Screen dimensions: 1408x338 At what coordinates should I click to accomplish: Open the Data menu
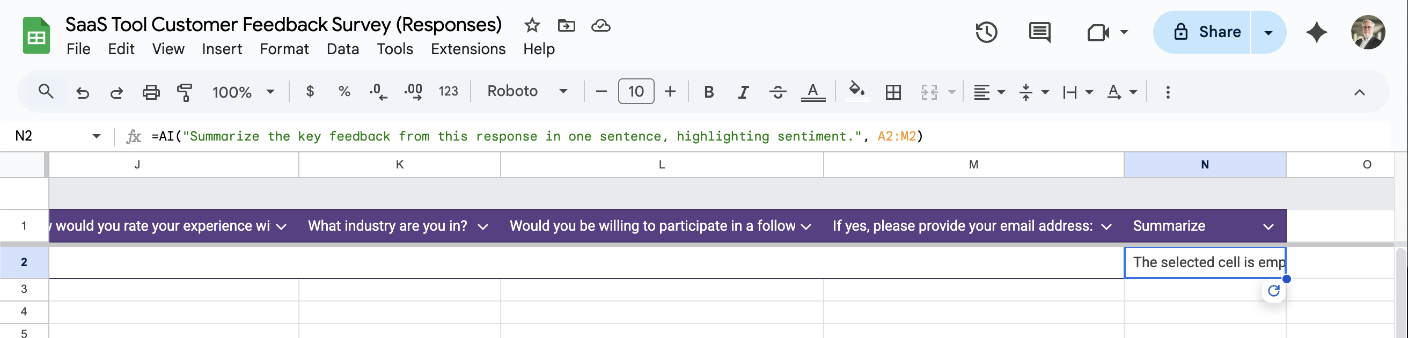[x=343, y=49]
